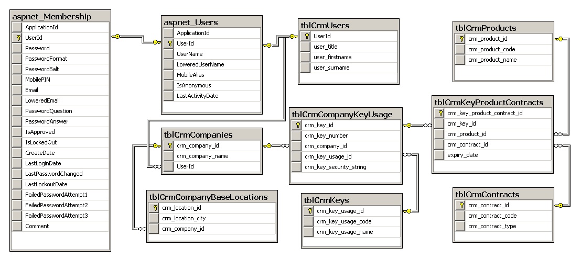Viewport: 581px width, 259px height.
Task: Click the key icon next to crm_contract_id in tblCrmContracts
Action: [x=460, y=205]
